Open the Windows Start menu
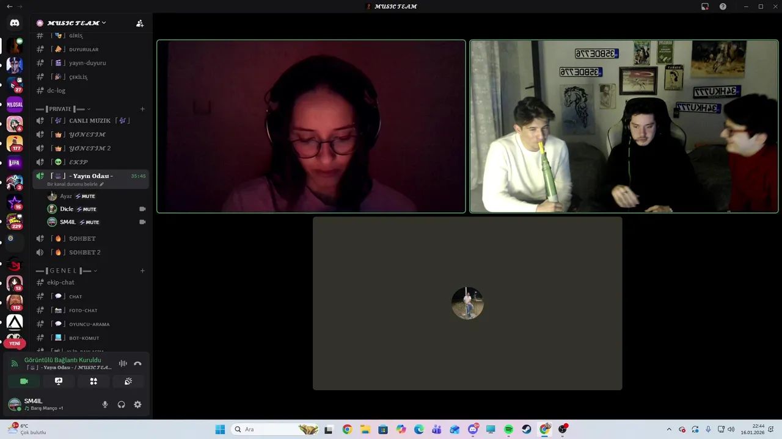Image resolution: width=782 pixels, height=439 pixels. point(220,429)
